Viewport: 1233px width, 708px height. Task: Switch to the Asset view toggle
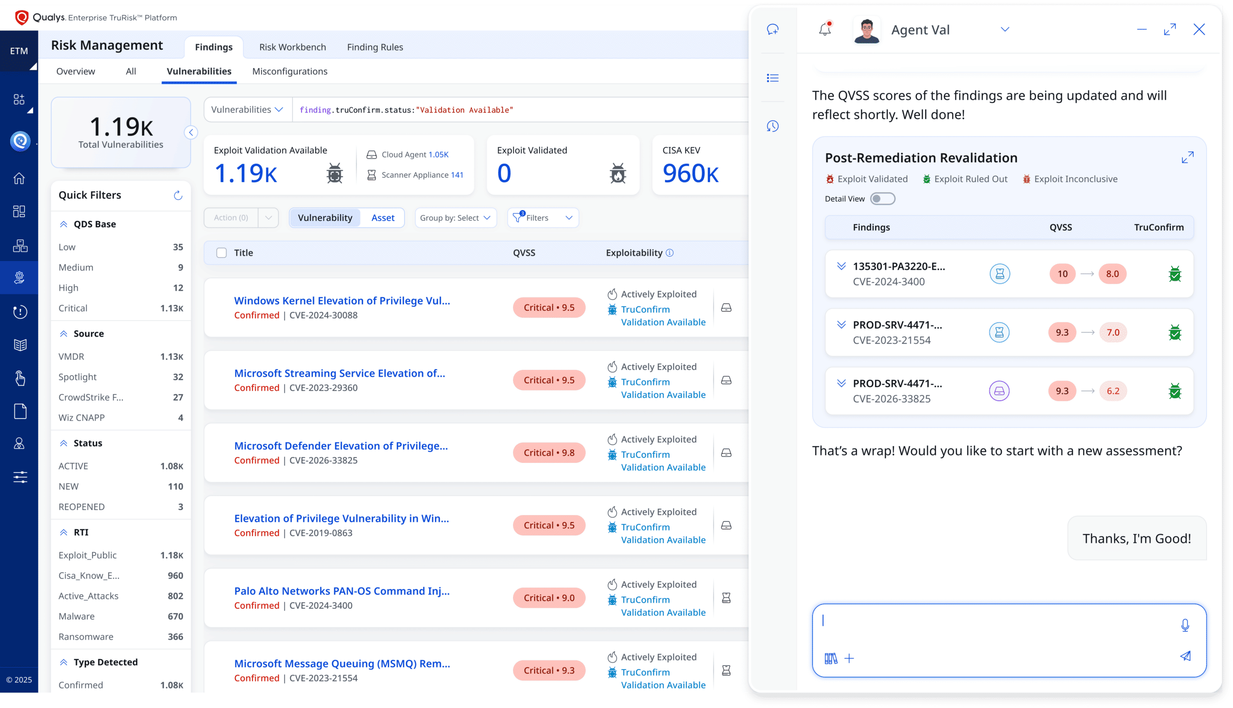[x=382, y=218]
